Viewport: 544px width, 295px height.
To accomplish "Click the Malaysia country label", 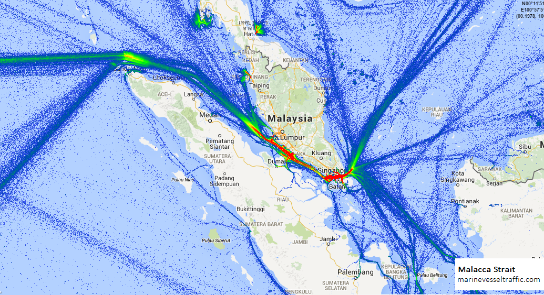I will point(290,118).
